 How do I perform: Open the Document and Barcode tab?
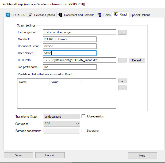tap(76, 15)
